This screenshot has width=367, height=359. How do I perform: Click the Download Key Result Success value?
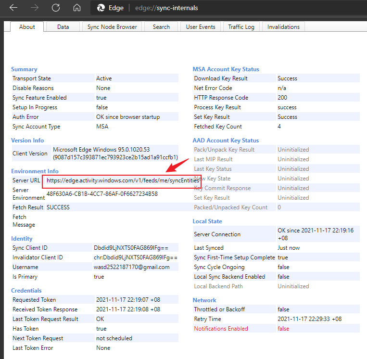click(287, 78)
